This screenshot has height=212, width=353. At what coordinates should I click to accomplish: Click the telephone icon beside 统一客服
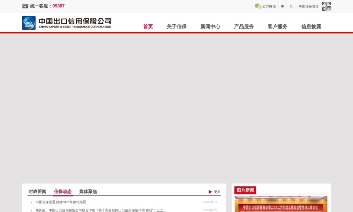(x=25, y=6)
